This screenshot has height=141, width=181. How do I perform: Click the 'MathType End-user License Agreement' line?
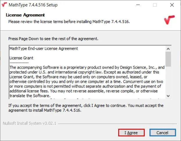pyautogui.click(x=44, y=48)
